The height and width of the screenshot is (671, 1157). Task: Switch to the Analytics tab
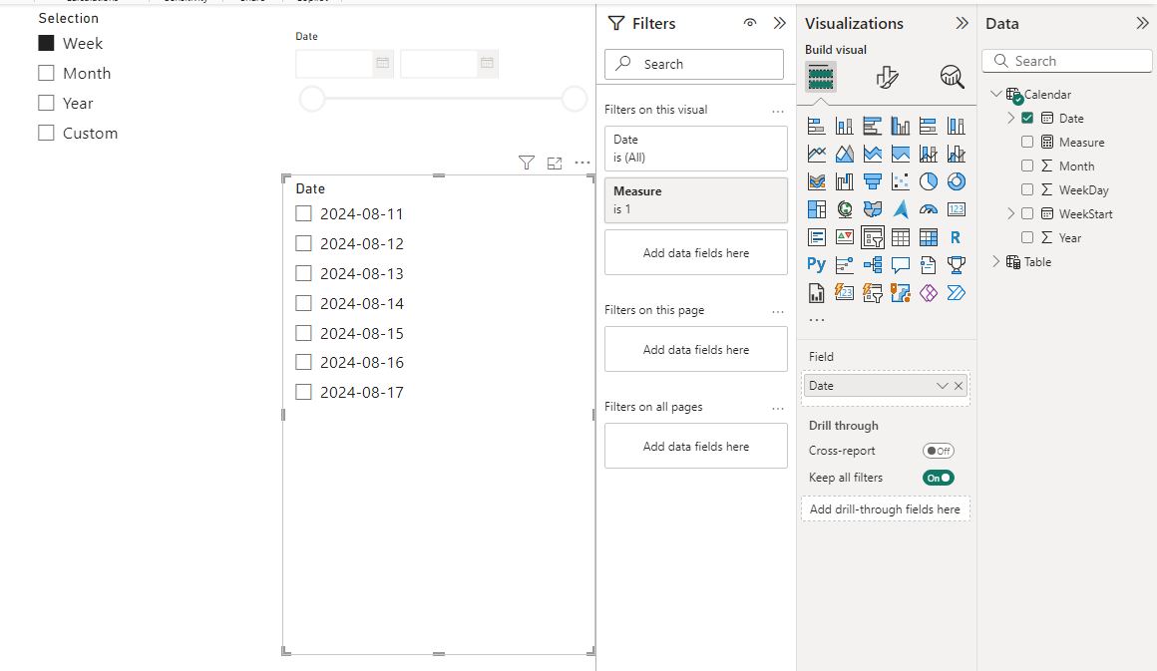[x=952, y=76]
